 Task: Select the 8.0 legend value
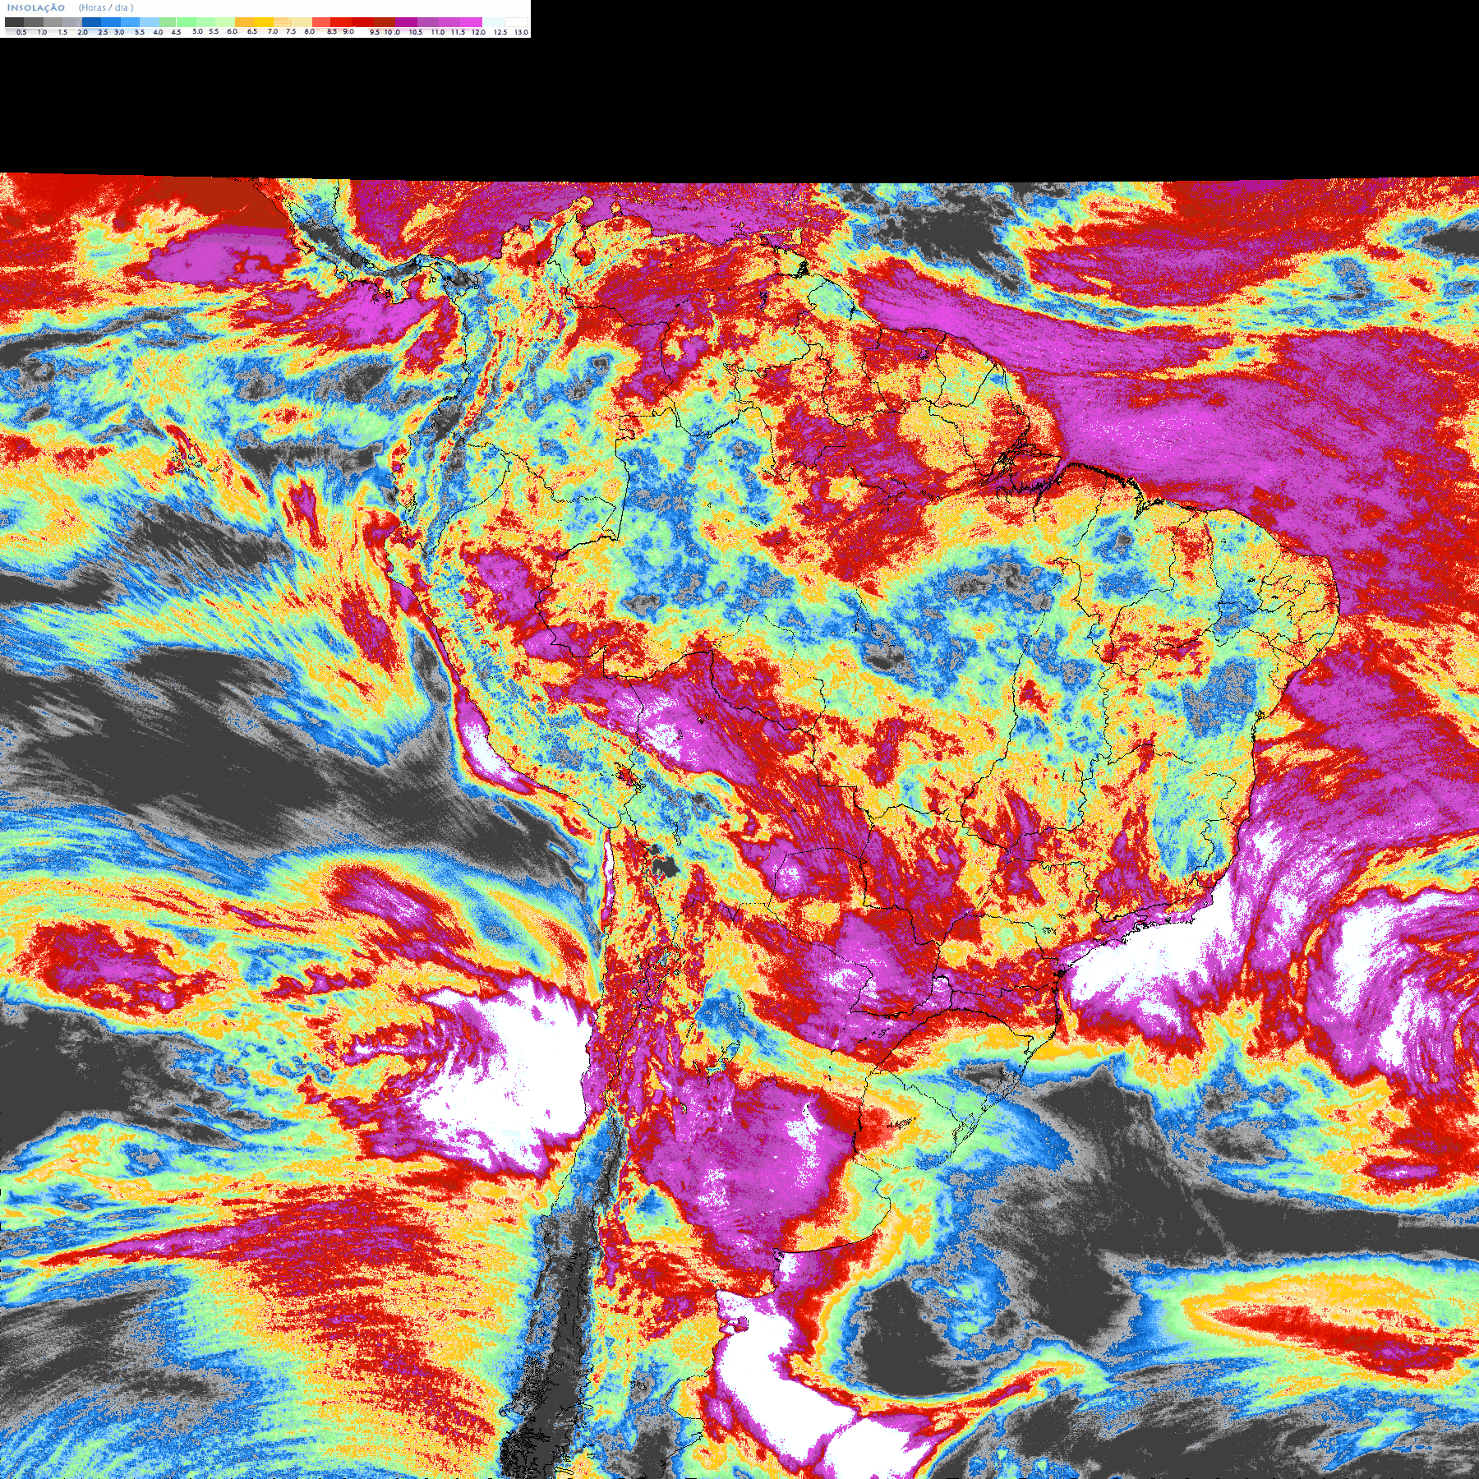point(310,31)
